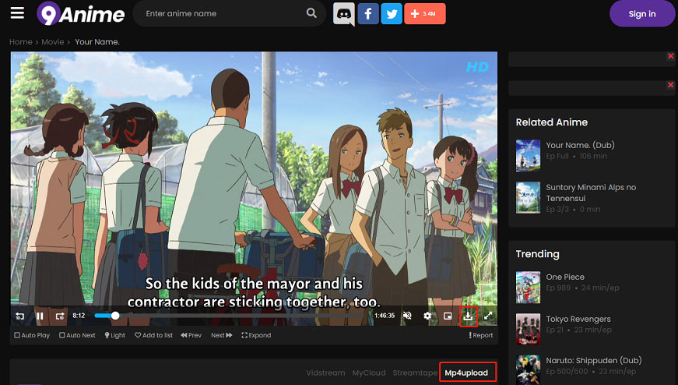This screenshot has width=678, height=385.
Task: Enable picture-in-picture mode
Action: (x=448, y=316)
